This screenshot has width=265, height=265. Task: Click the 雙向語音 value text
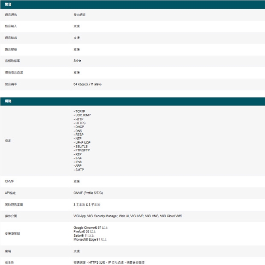tap(79, 15)
